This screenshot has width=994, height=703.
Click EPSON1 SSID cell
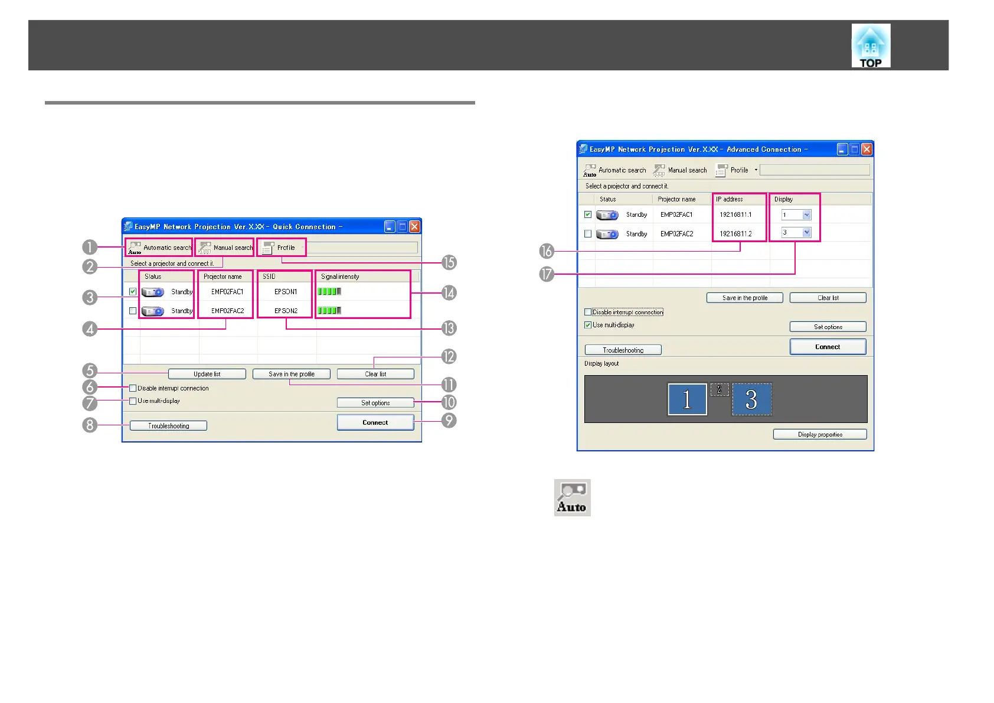[x=286, y=292]
